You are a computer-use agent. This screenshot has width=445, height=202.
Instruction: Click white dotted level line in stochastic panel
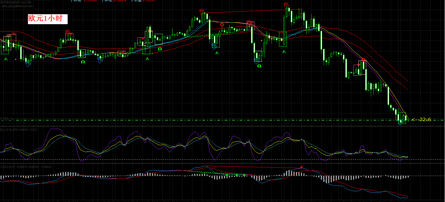point(222,160)
